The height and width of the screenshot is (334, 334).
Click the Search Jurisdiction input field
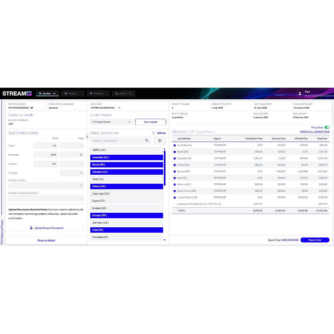[x=118, y=141]
